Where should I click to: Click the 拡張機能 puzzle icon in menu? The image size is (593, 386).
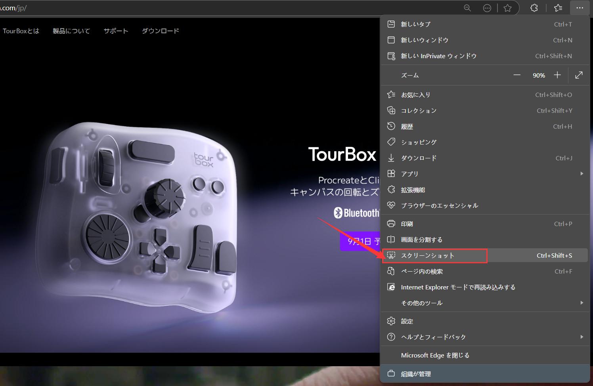(391, 190)
